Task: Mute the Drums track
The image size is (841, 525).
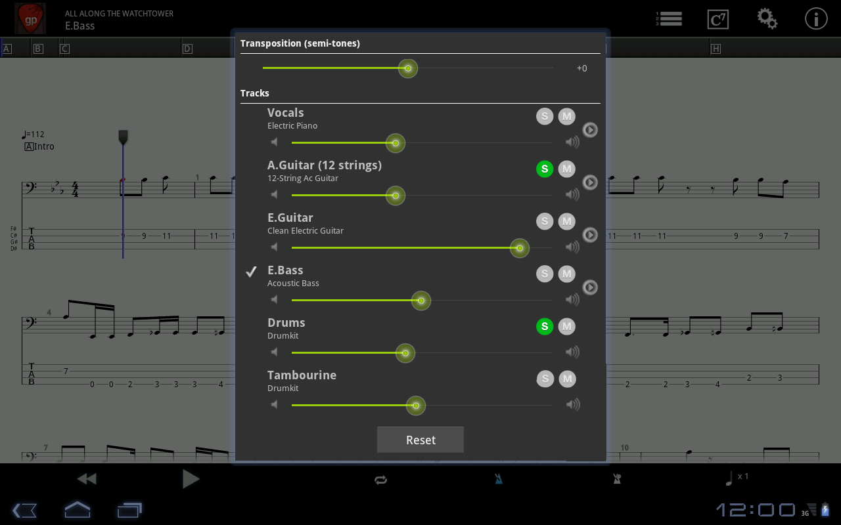Action: tap(566, 326)
